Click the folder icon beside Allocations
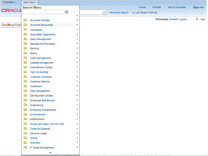The height and width of the screenshot is (156, 208). point(25,30)
